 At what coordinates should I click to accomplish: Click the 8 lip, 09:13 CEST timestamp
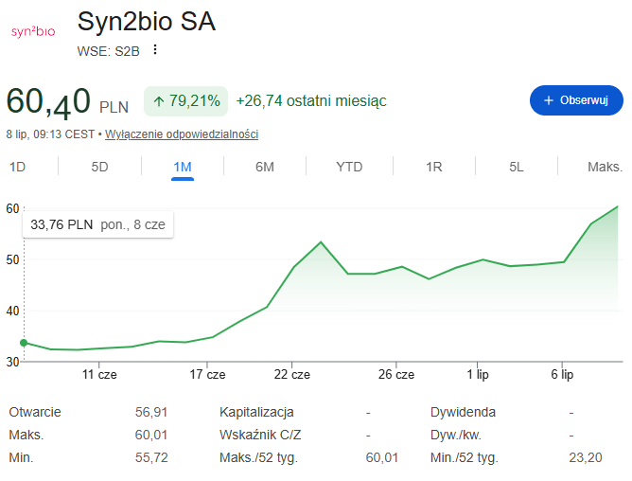(x=50, y=134)
